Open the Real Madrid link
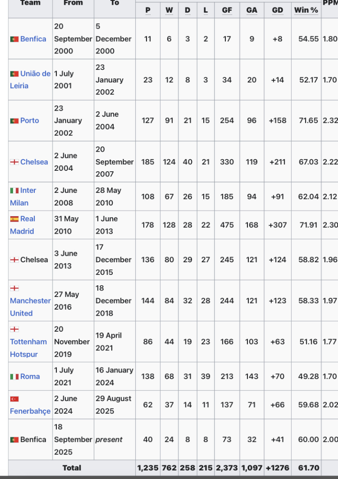 click(23, 225)
